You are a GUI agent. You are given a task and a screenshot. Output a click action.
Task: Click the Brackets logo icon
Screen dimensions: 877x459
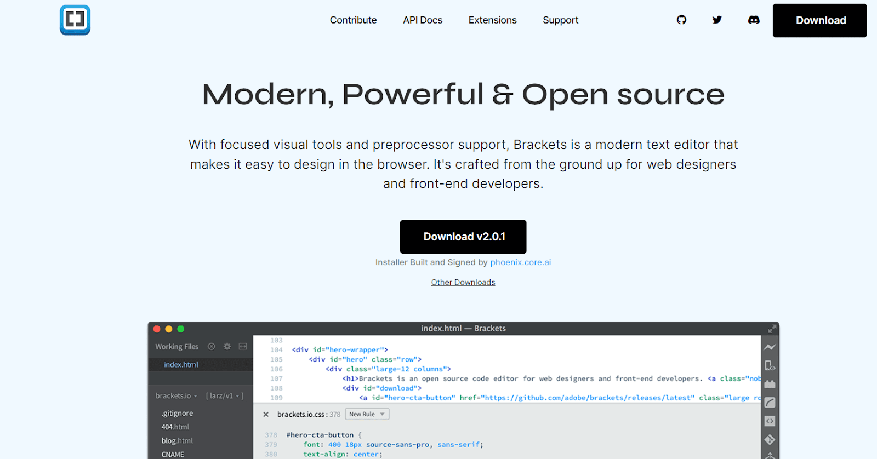tap(75, 20)
